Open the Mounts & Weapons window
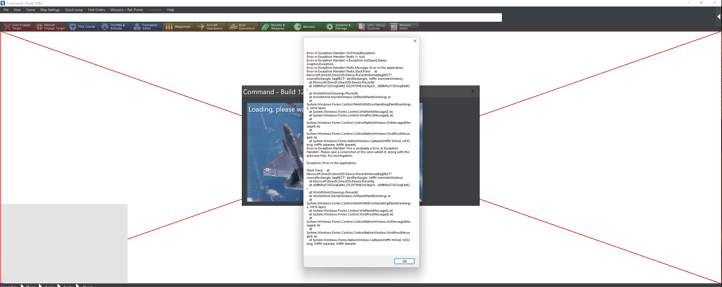Screen dimensions: 722x287 (x=275, y=27)
